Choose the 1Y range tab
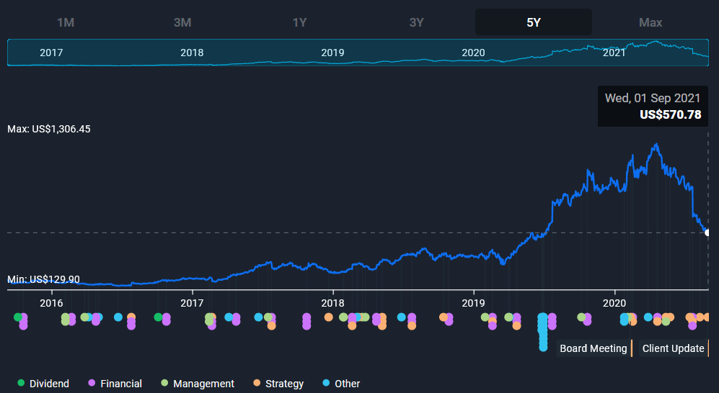The width and height of the screenshot is (719, 393). 299,22
